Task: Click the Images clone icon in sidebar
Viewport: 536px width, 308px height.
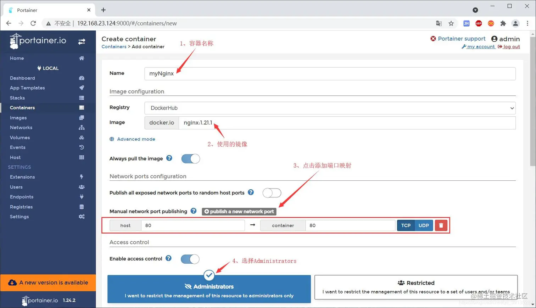Action: 82,118
